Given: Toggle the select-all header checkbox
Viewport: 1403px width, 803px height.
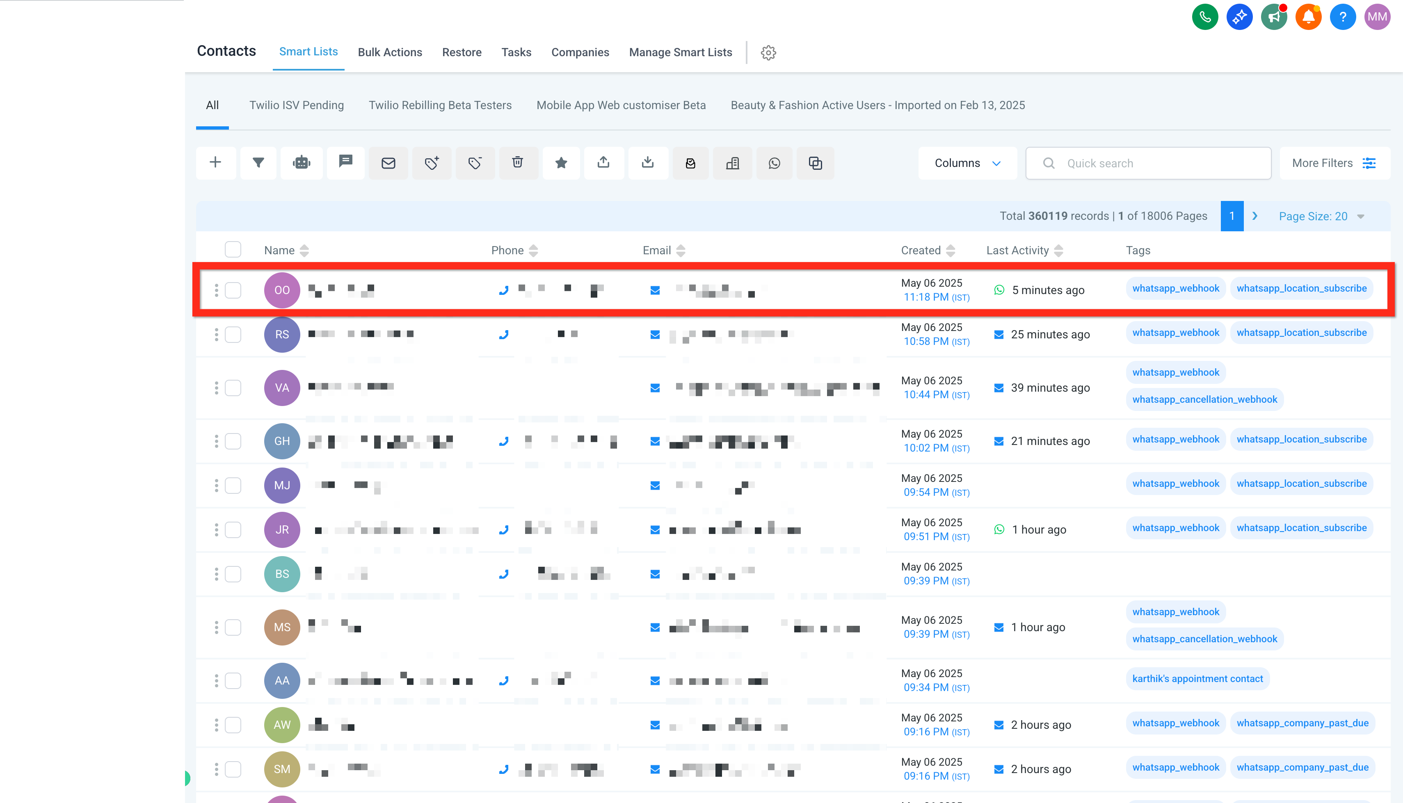Looking at the screenshot, I should pyautogui.click(x=233, y=250).
